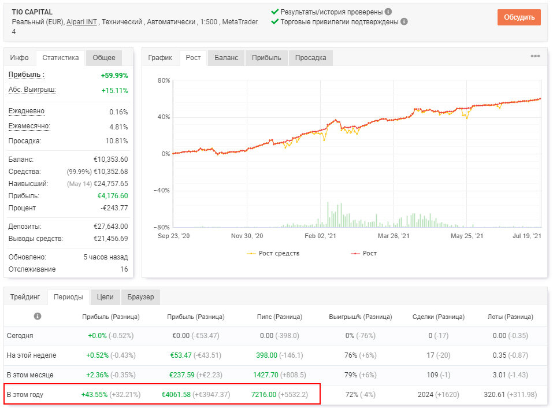This screenshot has width=553, height=408.
Task: Click the Обсудить button
Action: (x=519, y=17)
